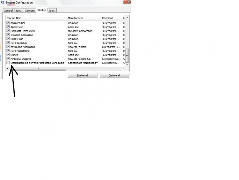Click the horizontal scrollbar left arrow
This screenshot has height=180, width=239.
pyautogui.click(x=7, y=69)
